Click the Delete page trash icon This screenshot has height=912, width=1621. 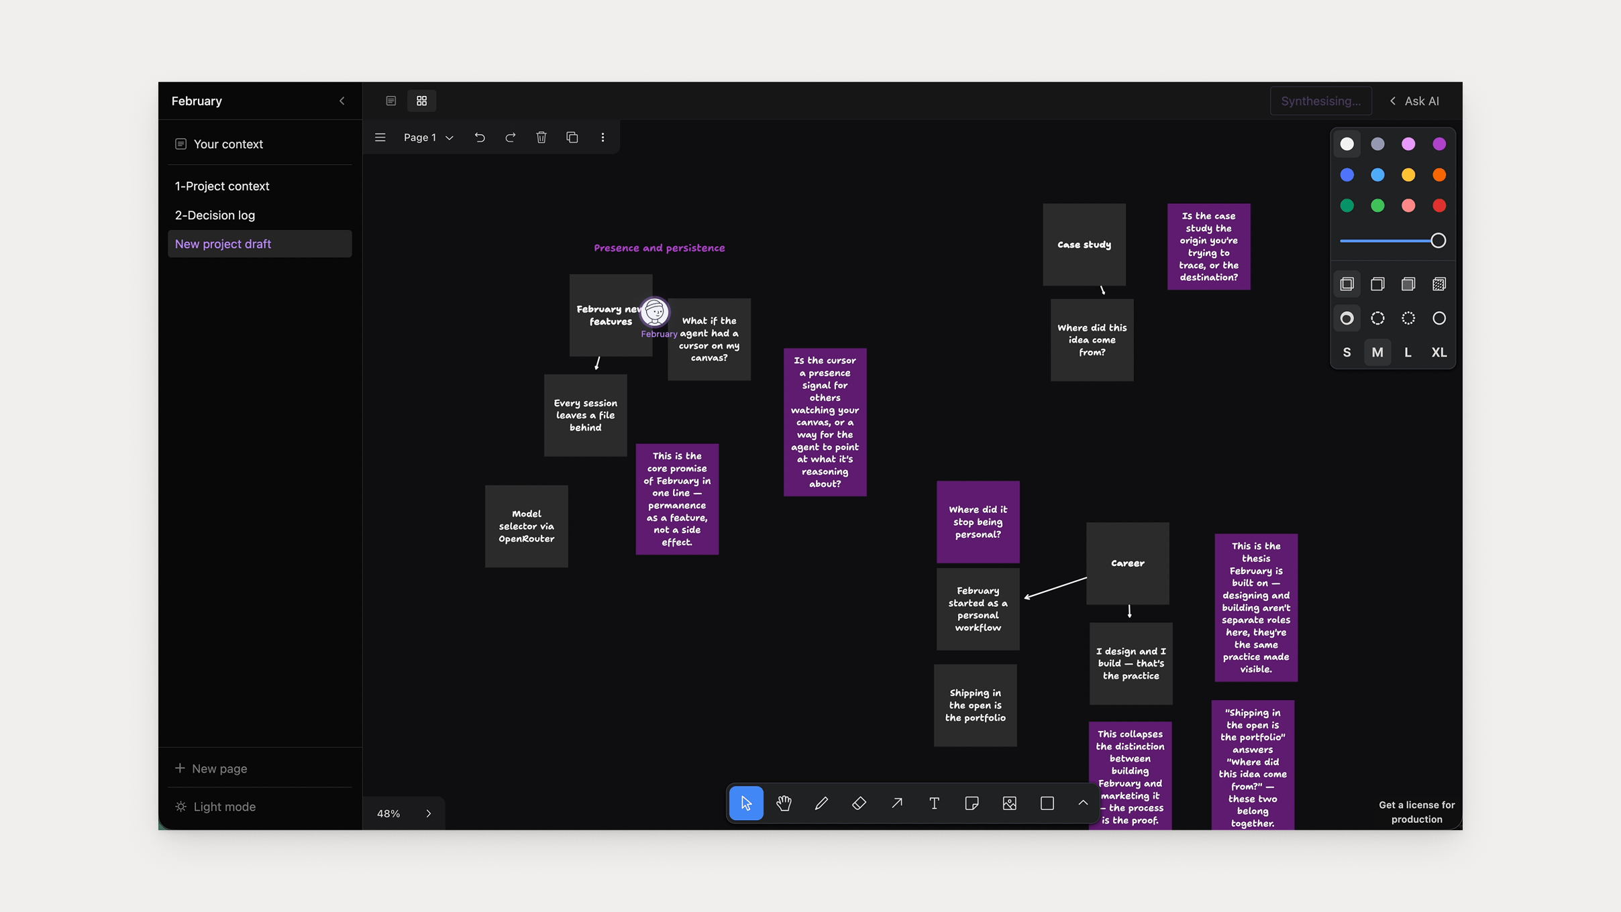click(541, 137)
